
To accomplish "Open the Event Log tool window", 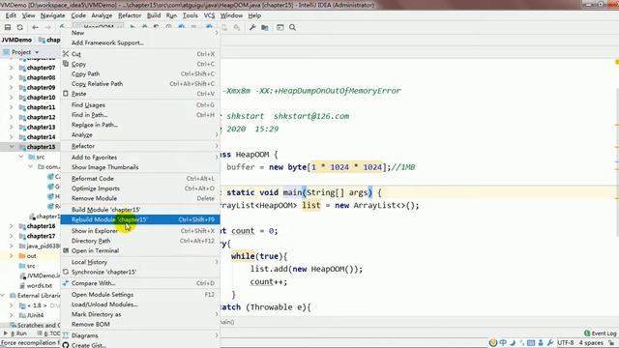I will click(x=600, y=333).
